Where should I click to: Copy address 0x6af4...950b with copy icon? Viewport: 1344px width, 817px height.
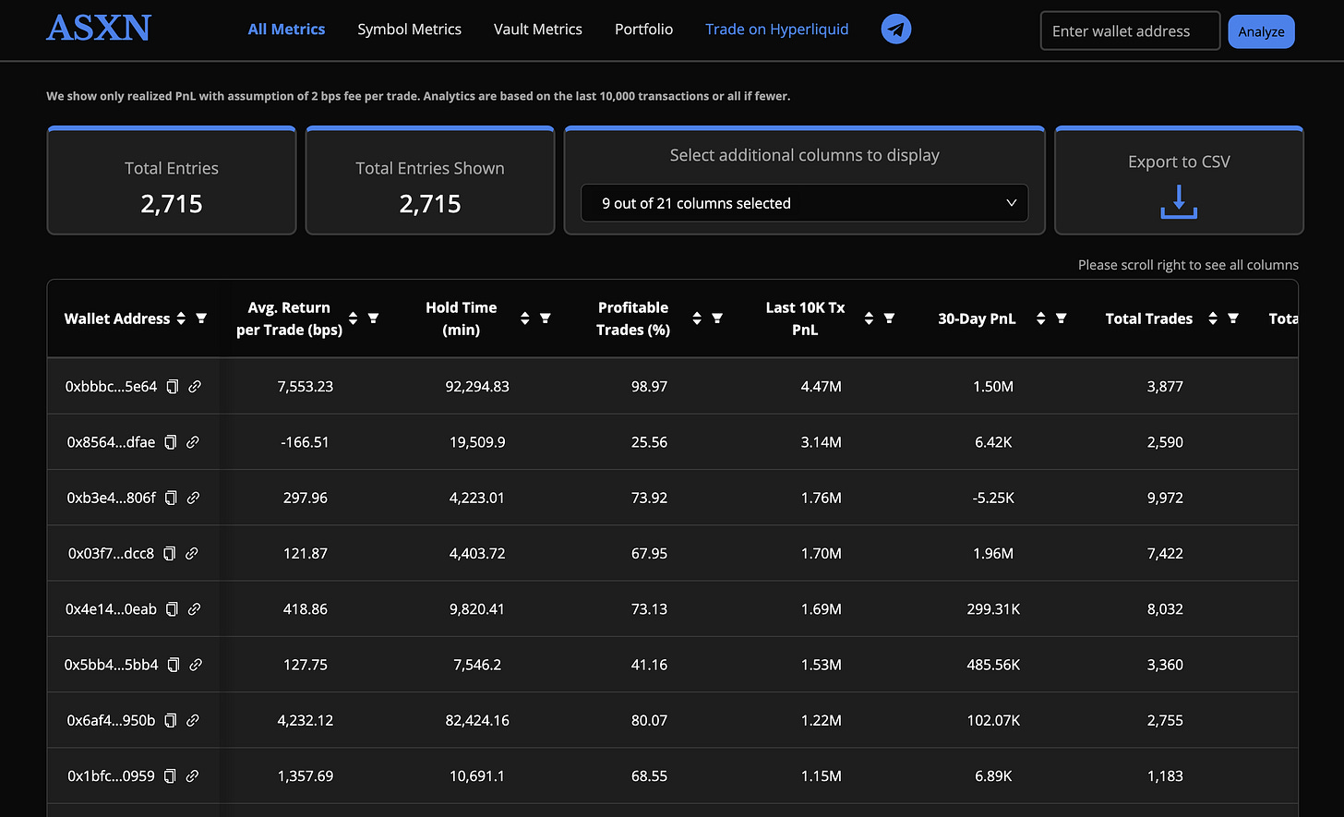point(170,720)
